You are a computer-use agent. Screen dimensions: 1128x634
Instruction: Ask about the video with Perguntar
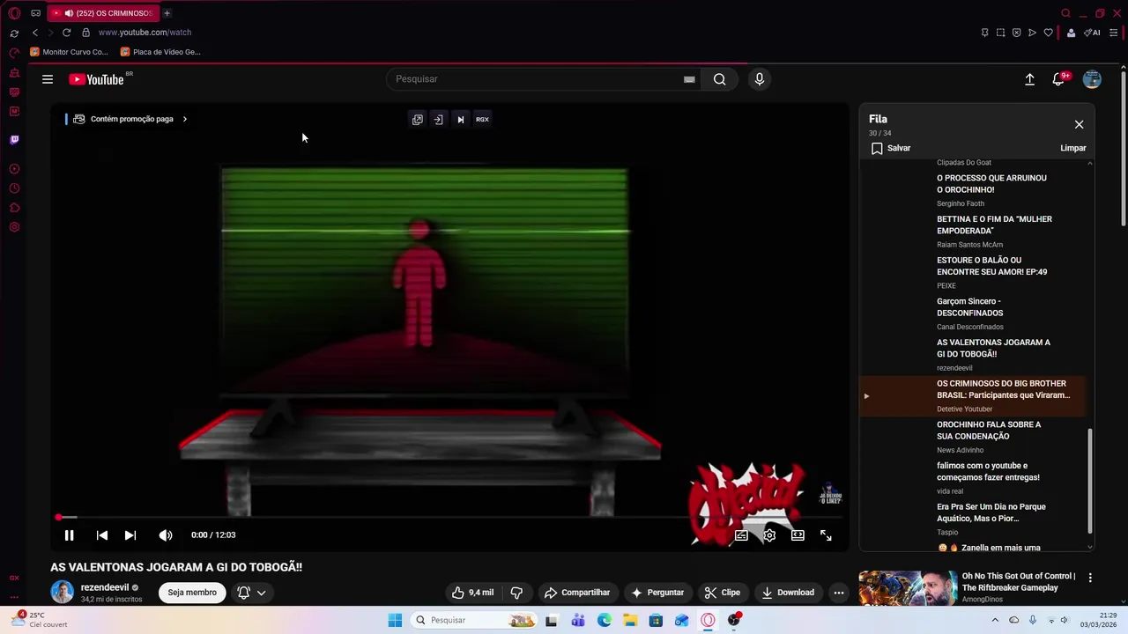pos(657,593)
